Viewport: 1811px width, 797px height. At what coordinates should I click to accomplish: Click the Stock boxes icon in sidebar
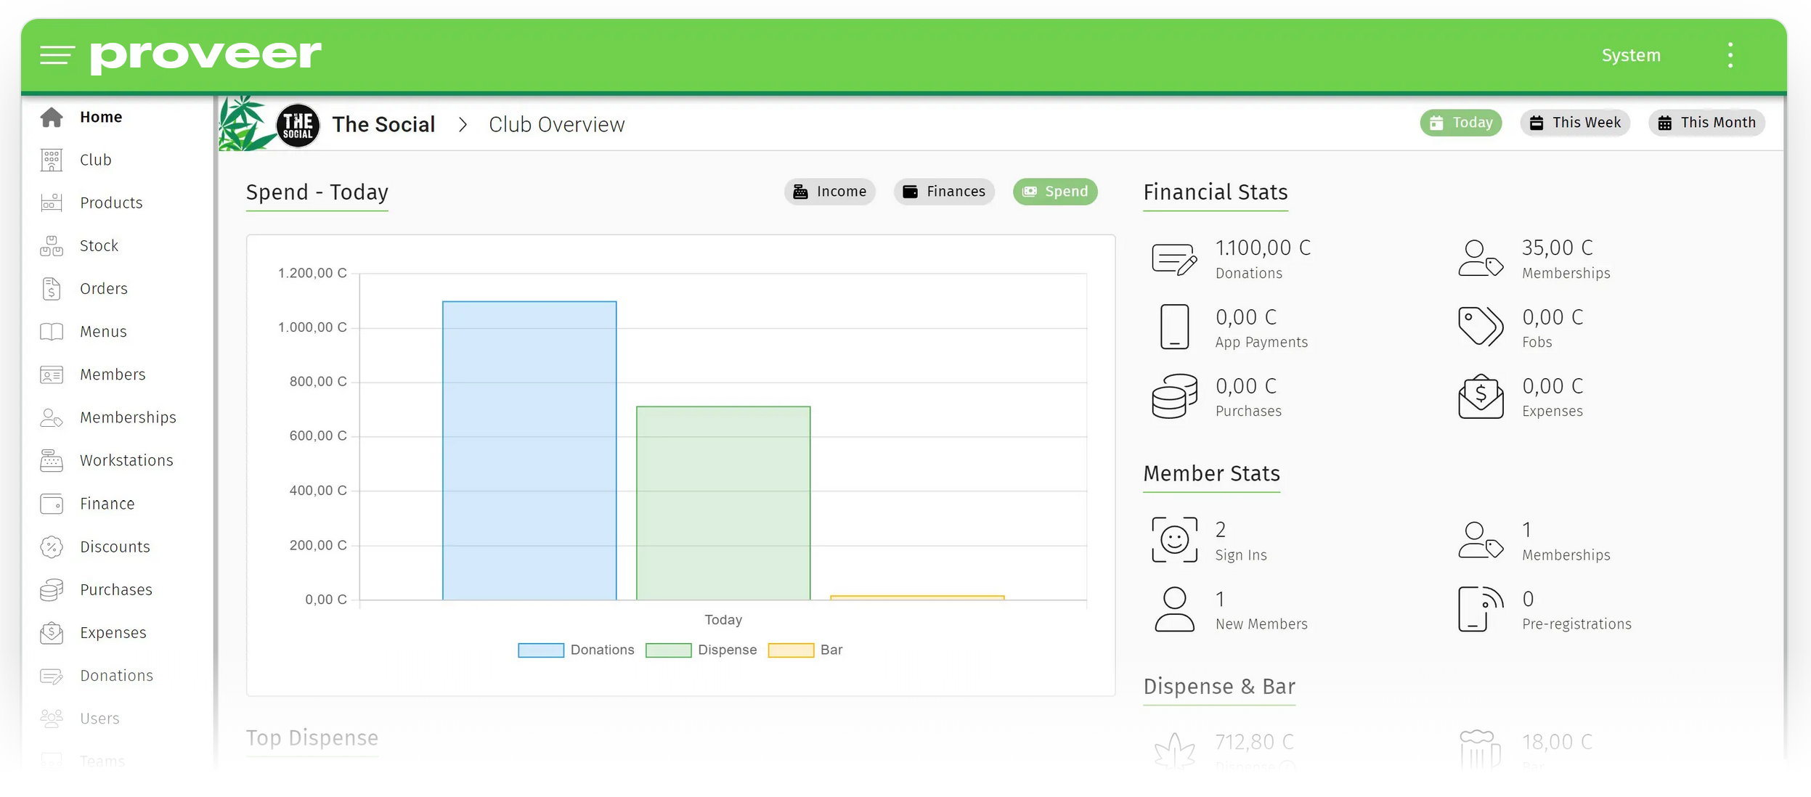(52, 246)
